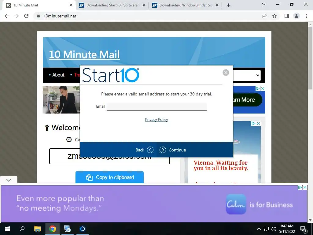The height and width of the screenshot is (235, 313).
Task: Bookmark this page with star
Action: pyautogui.click(x=274, y=16)
